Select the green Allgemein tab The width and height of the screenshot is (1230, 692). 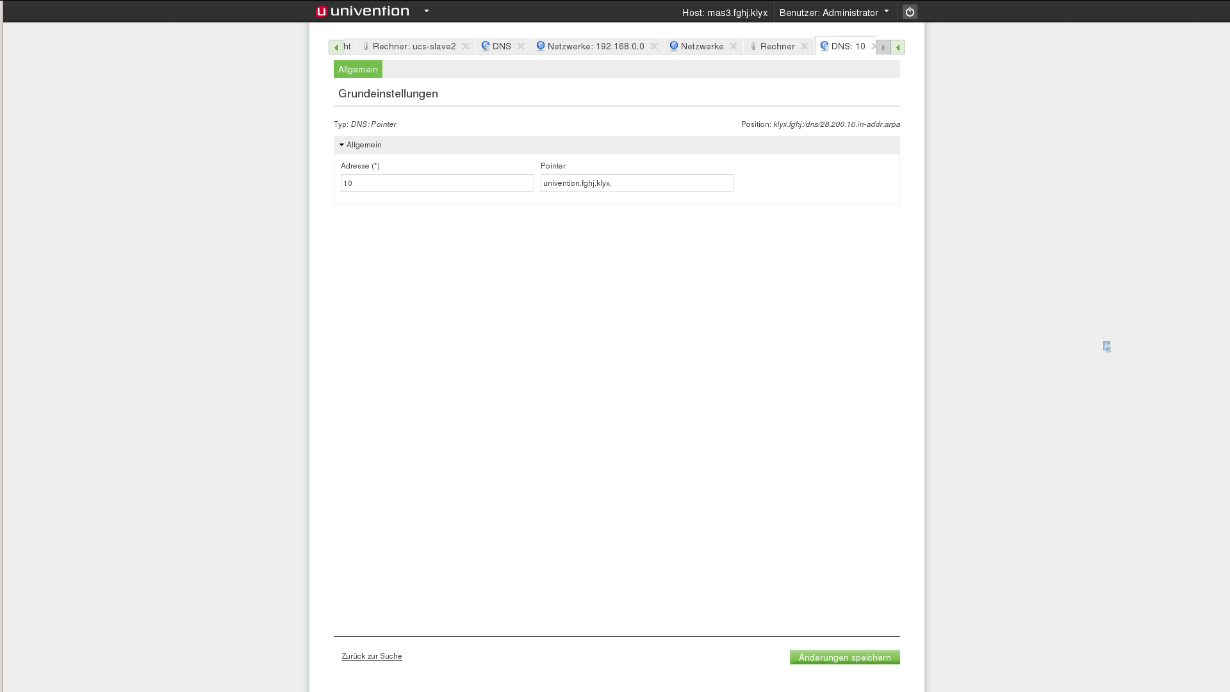(x=357, y=69)
